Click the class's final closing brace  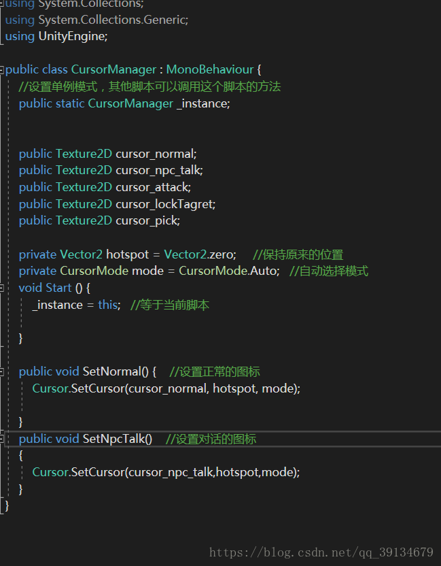click(7, 505)
